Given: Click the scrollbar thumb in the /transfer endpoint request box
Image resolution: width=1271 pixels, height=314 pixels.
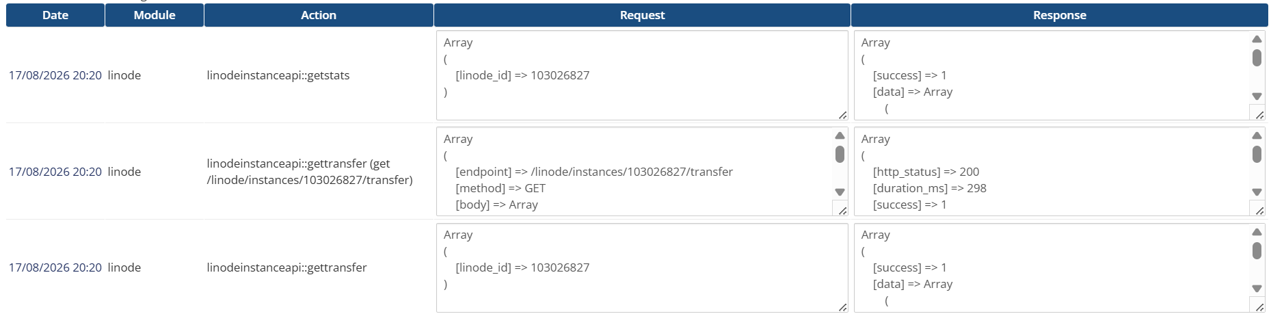Looking at the screenshot, I should [x=840, y=155].
